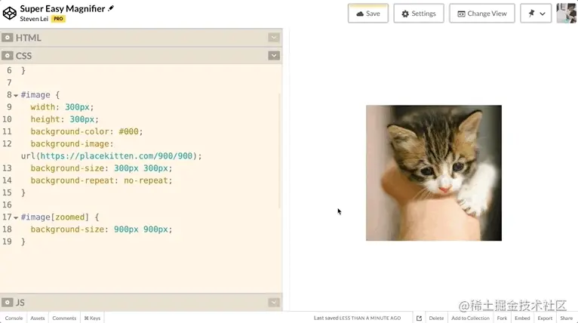Screen dimensions: 578x323
Task: Edit pen title with pencil icon
Action: (111, 8)
